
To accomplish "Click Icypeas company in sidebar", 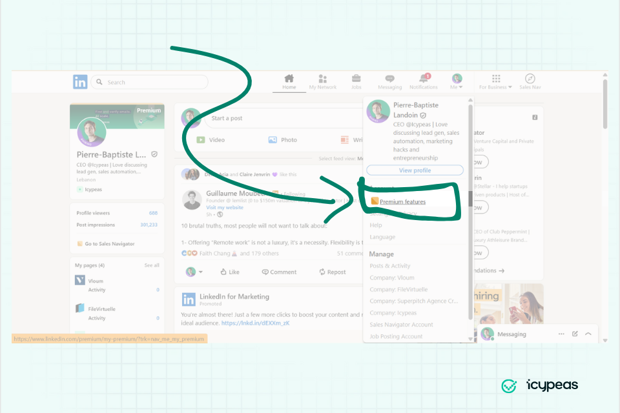I will pos(90,189).
